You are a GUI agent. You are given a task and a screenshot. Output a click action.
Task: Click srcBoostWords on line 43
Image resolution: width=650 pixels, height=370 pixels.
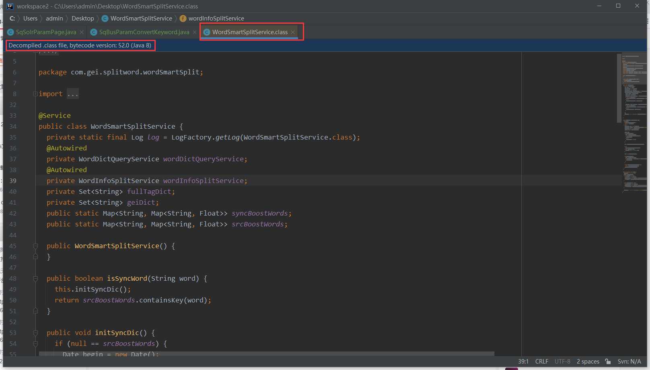pos(257,224)
